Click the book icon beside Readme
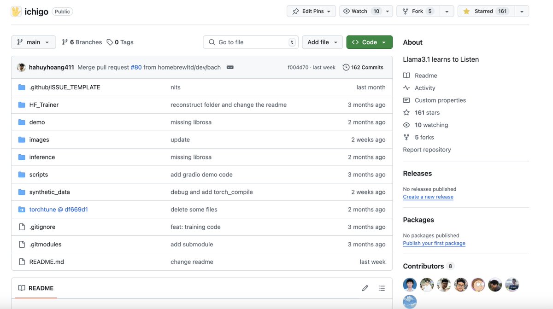This screenshot has height=309, width=553. pyautogui.click(x=406, y=76)
